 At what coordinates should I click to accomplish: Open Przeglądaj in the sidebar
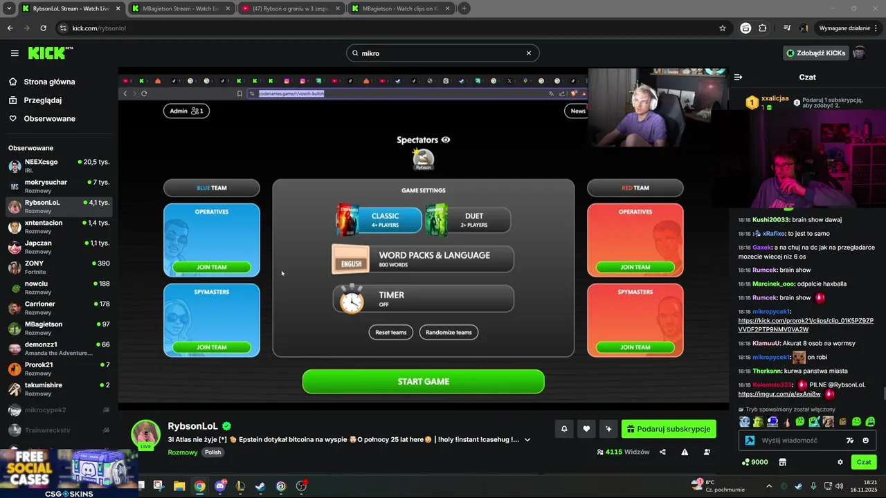(x=42, y=100)
